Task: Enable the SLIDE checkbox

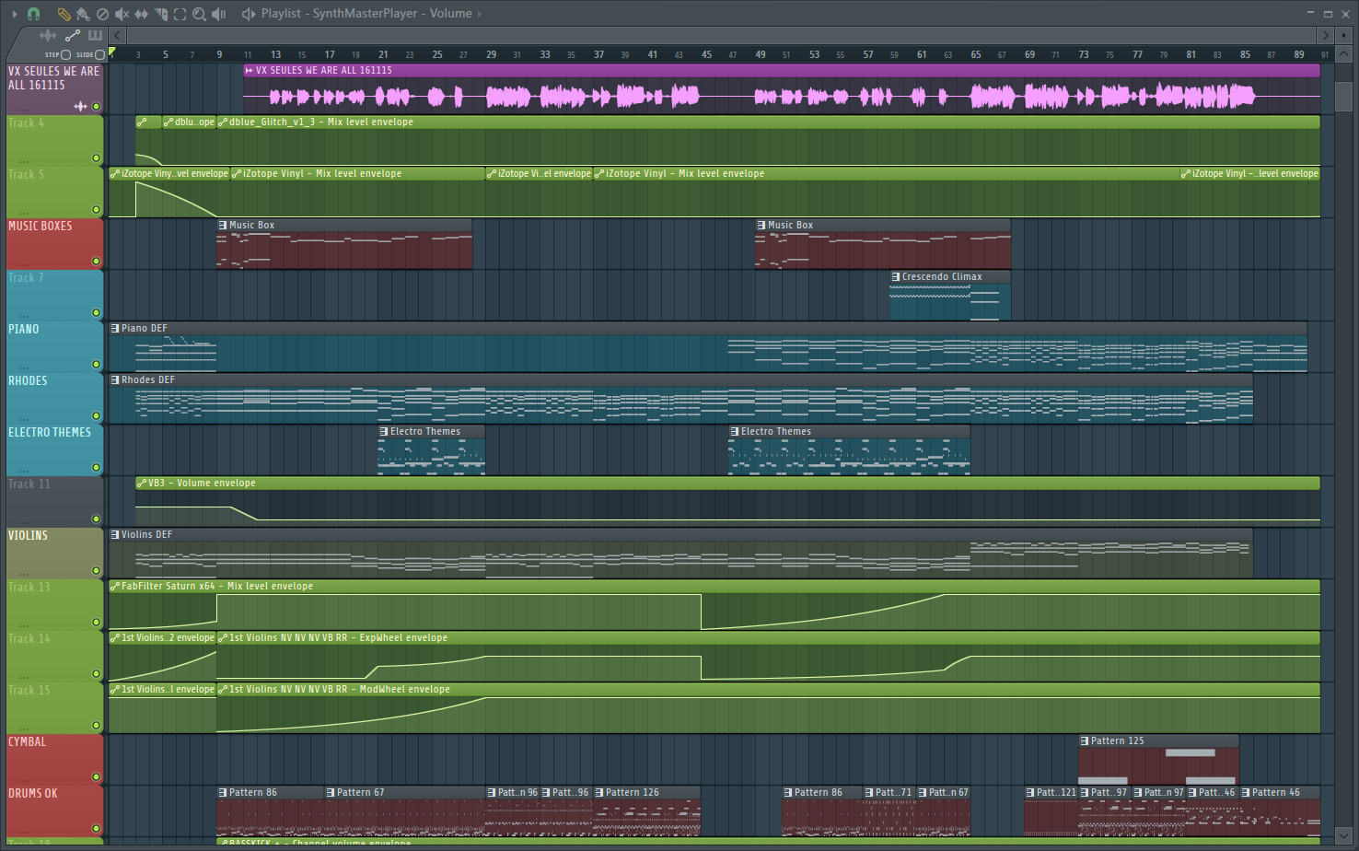Action: click(100, 55)
